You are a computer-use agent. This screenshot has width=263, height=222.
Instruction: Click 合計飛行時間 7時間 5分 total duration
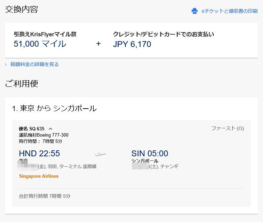click(x=45, y=196)
